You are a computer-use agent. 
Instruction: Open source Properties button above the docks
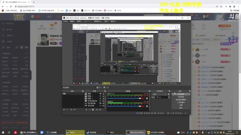click(x=99, y=88)
